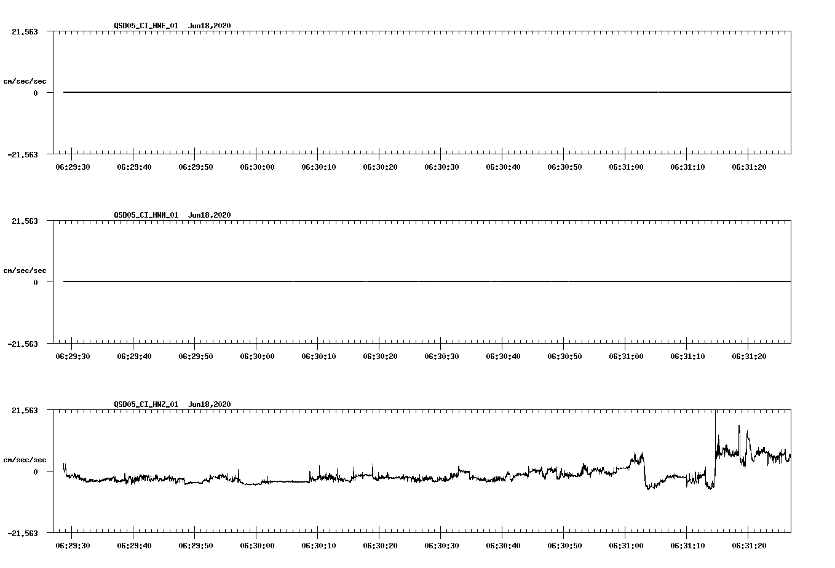This screenshot has width=835, height=568.
Task: Click the Jun18,2020 date on the HNE chart
Action: click(x=210, y=25)
